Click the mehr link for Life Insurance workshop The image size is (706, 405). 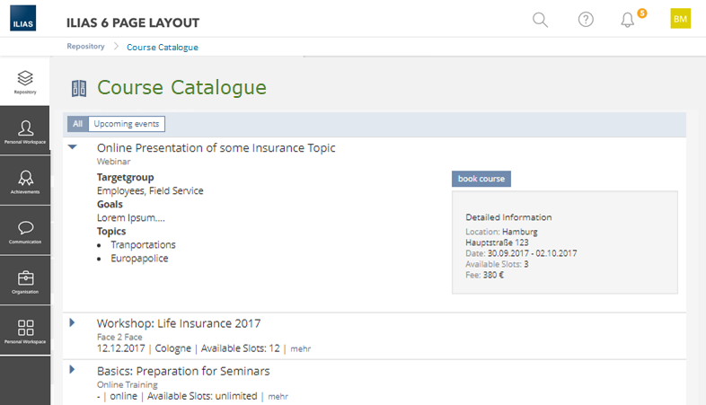pyautogui.click(x=300, y=348)
